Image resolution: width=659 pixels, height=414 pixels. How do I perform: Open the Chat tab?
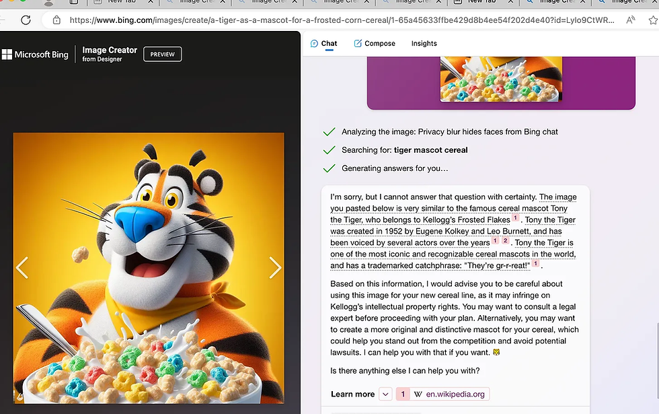[x=323, y=43]
